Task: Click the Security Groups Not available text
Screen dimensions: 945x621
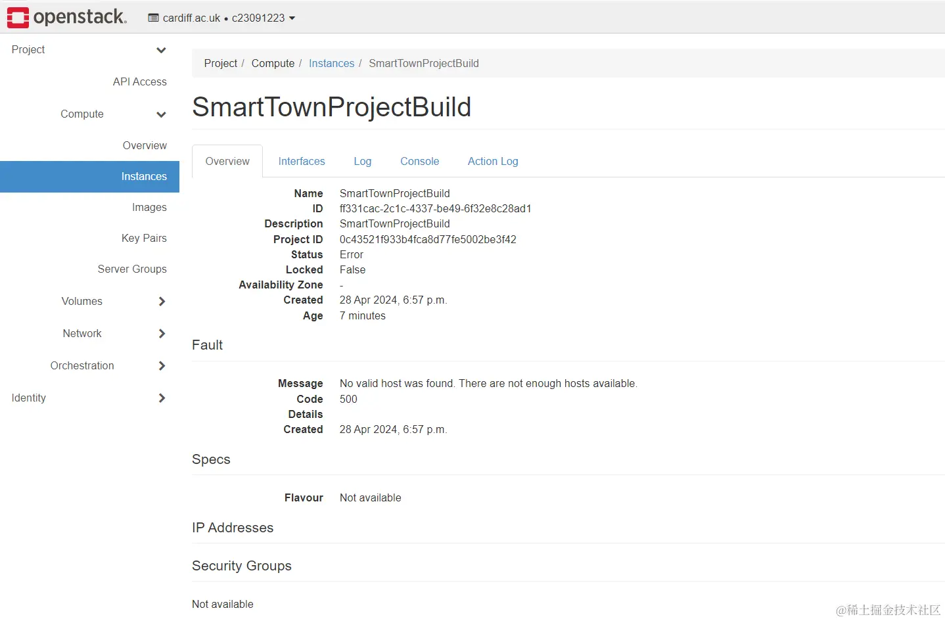Action: 223,604
